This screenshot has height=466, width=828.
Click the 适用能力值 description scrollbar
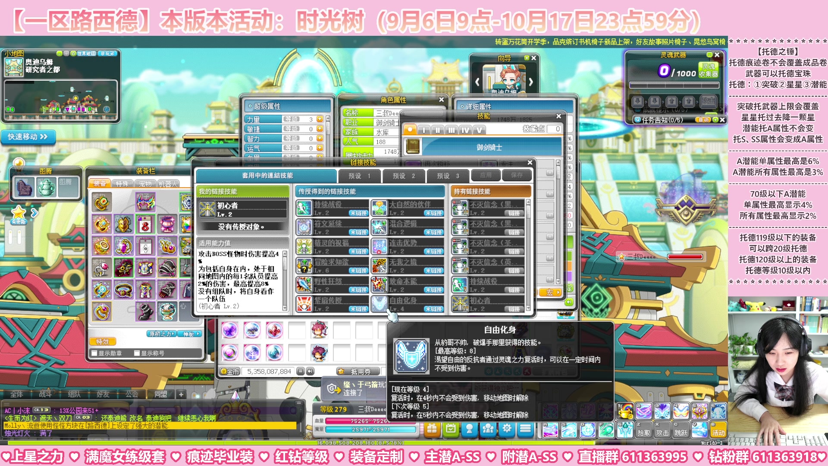pos(285,281)
